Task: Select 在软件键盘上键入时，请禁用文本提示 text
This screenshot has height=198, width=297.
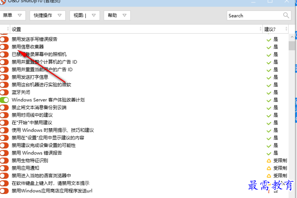Action: (x=50, y=183)
